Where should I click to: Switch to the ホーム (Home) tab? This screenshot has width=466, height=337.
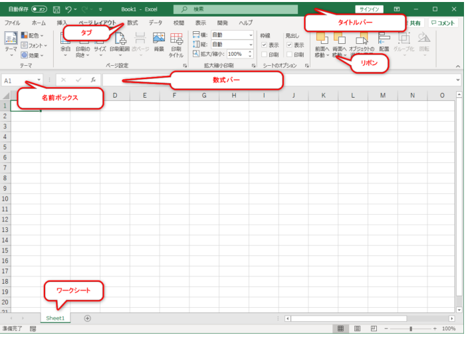coord(39,23)
